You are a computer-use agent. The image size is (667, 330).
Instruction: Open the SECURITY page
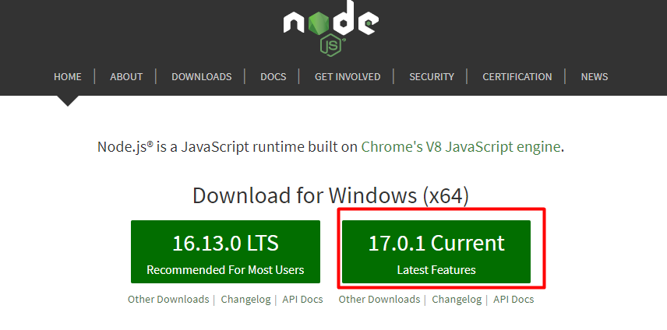tap(432, 77)
